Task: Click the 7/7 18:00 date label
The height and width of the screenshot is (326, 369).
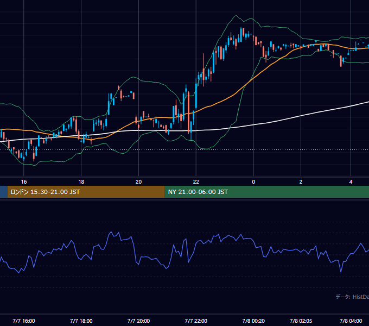Action: (x=81, y=321)
